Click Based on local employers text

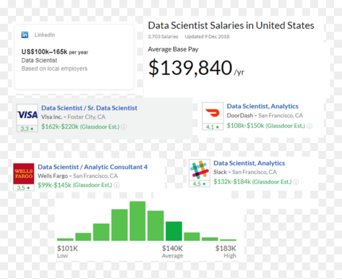coord(54,69)
